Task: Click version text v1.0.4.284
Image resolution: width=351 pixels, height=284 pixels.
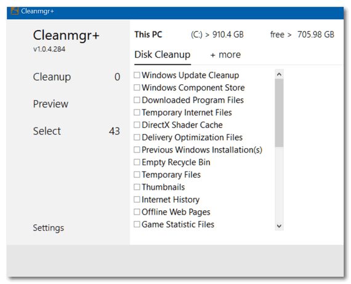Action: coord(49,49)
